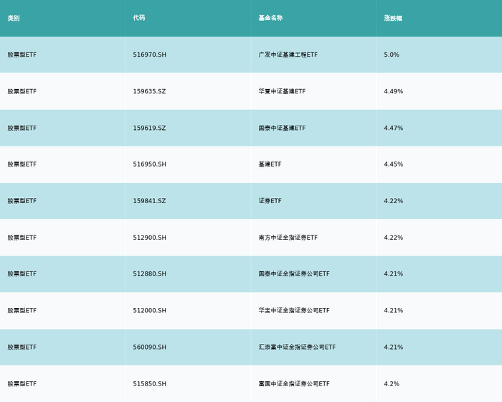The width and height of the screenshot is (502, 402).
Task: Select fund code 512880.SH
Action: 150,274
